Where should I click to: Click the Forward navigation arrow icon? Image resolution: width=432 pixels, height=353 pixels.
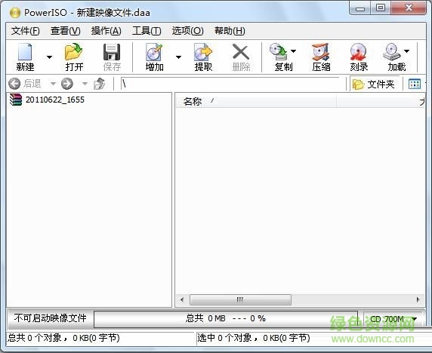pyautogui.click(x=67, y=84)
